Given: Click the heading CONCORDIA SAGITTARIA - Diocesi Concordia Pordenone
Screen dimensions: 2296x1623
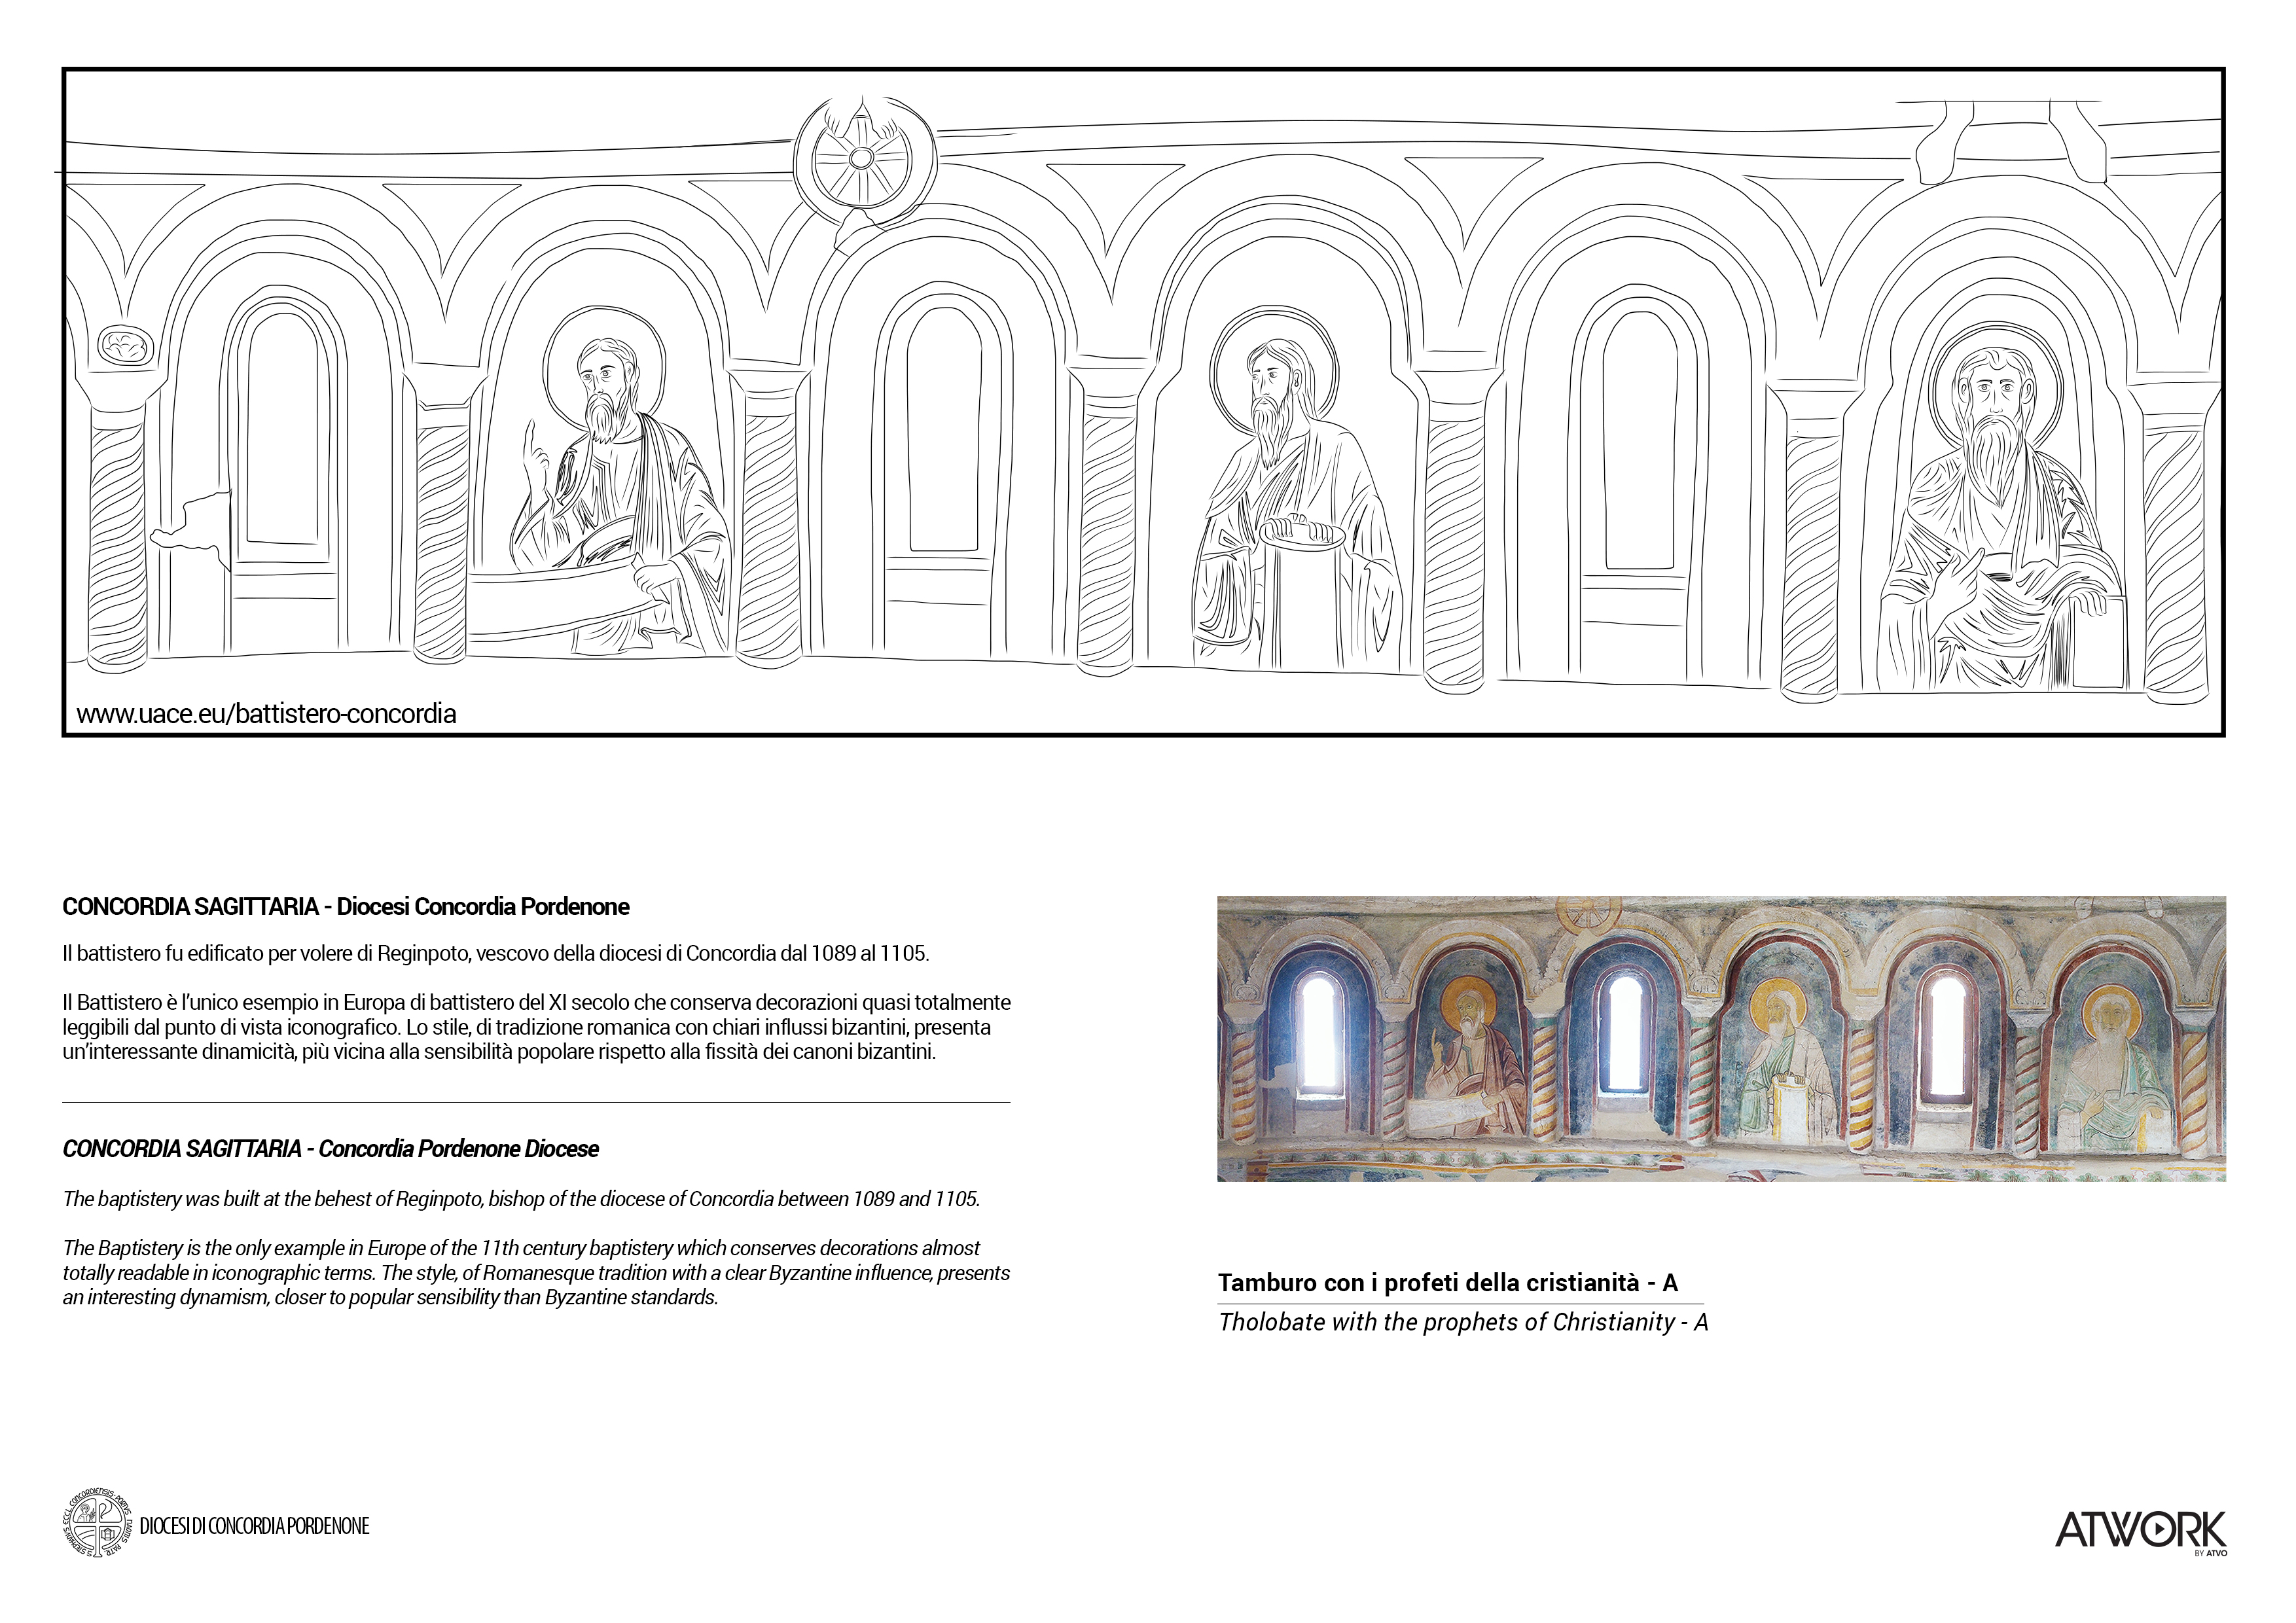Looking at the screenshot, I should coord(346,907).
